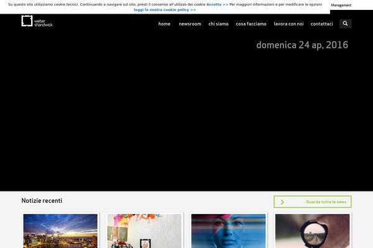Image resolution: width=373 pixels, height=248 pixels.
Task: Click the arrow in the news button
Action: [282, 202]
